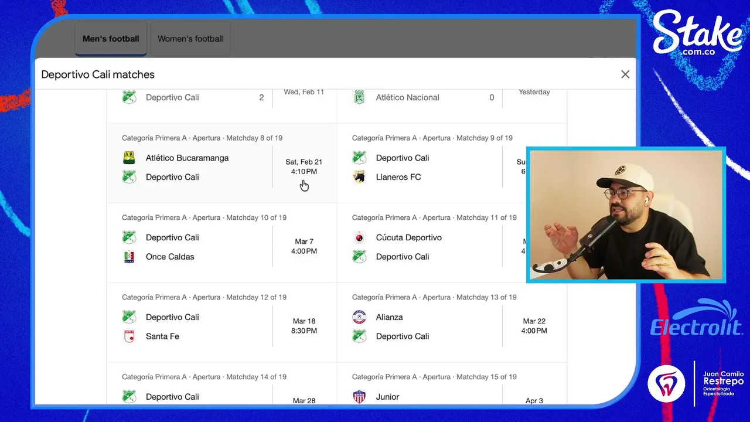The image size is (750, 422).
Task: Click Juan Camilo Restrepo Odontología logo
Action: [696, 383]
